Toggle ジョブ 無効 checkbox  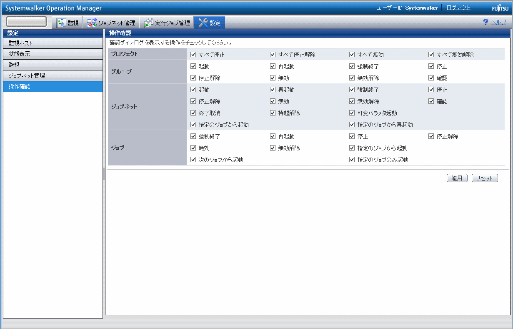point(193,148)
